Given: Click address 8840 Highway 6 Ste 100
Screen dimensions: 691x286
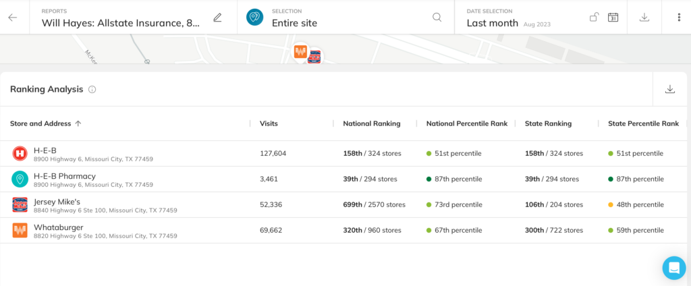Looking at the screenshot, I should 105,210.
